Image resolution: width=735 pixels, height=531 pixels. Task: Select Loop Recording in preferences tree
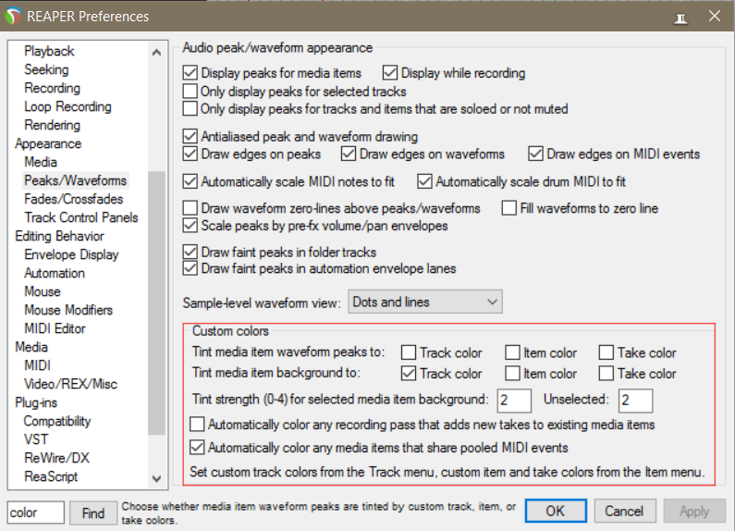pos(68,106)
